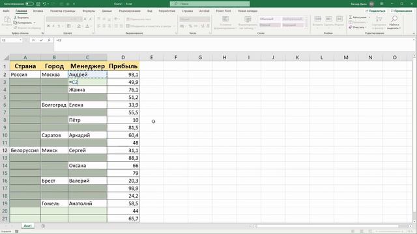Click the Поделиться share button

tap(375, 11)
